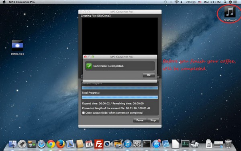Screen dimensions: 241x151
Task: Open Trash from the dock
Action: pos(228,144)
